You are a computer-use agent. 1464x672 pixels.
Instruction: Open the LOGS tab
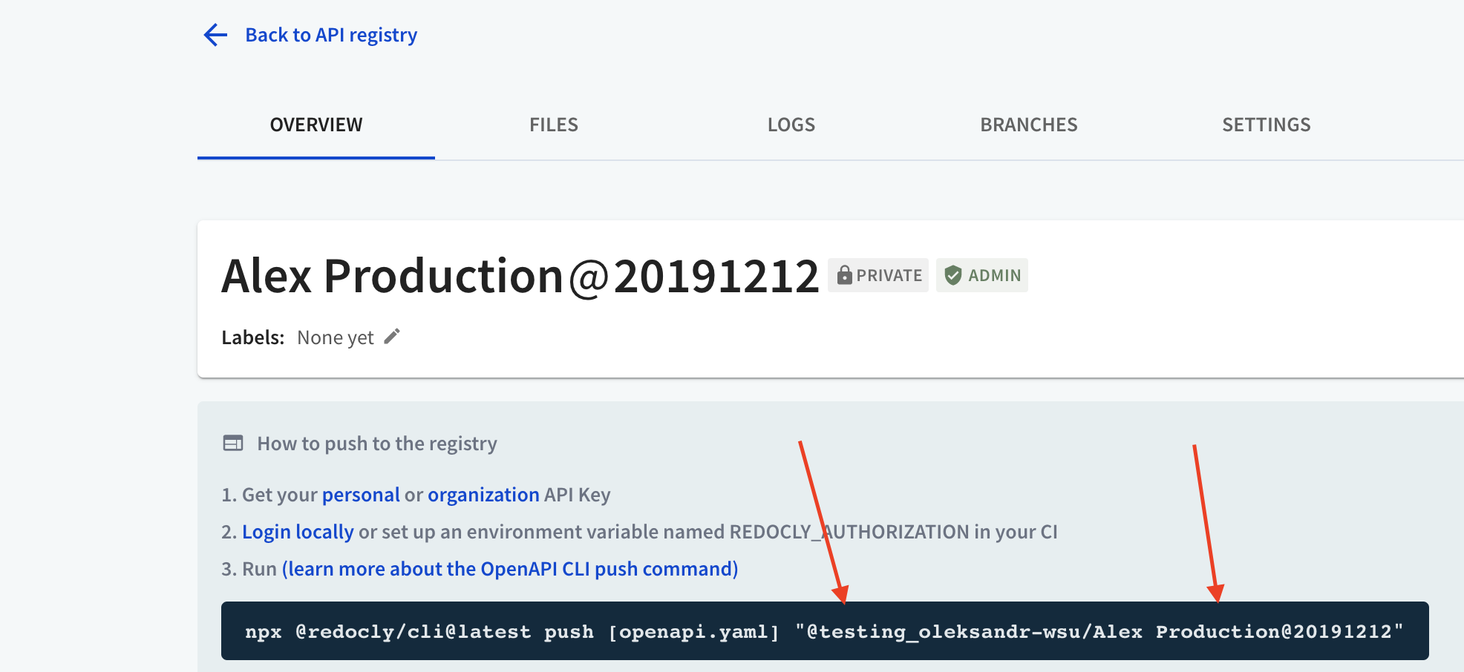click(791, 125)
